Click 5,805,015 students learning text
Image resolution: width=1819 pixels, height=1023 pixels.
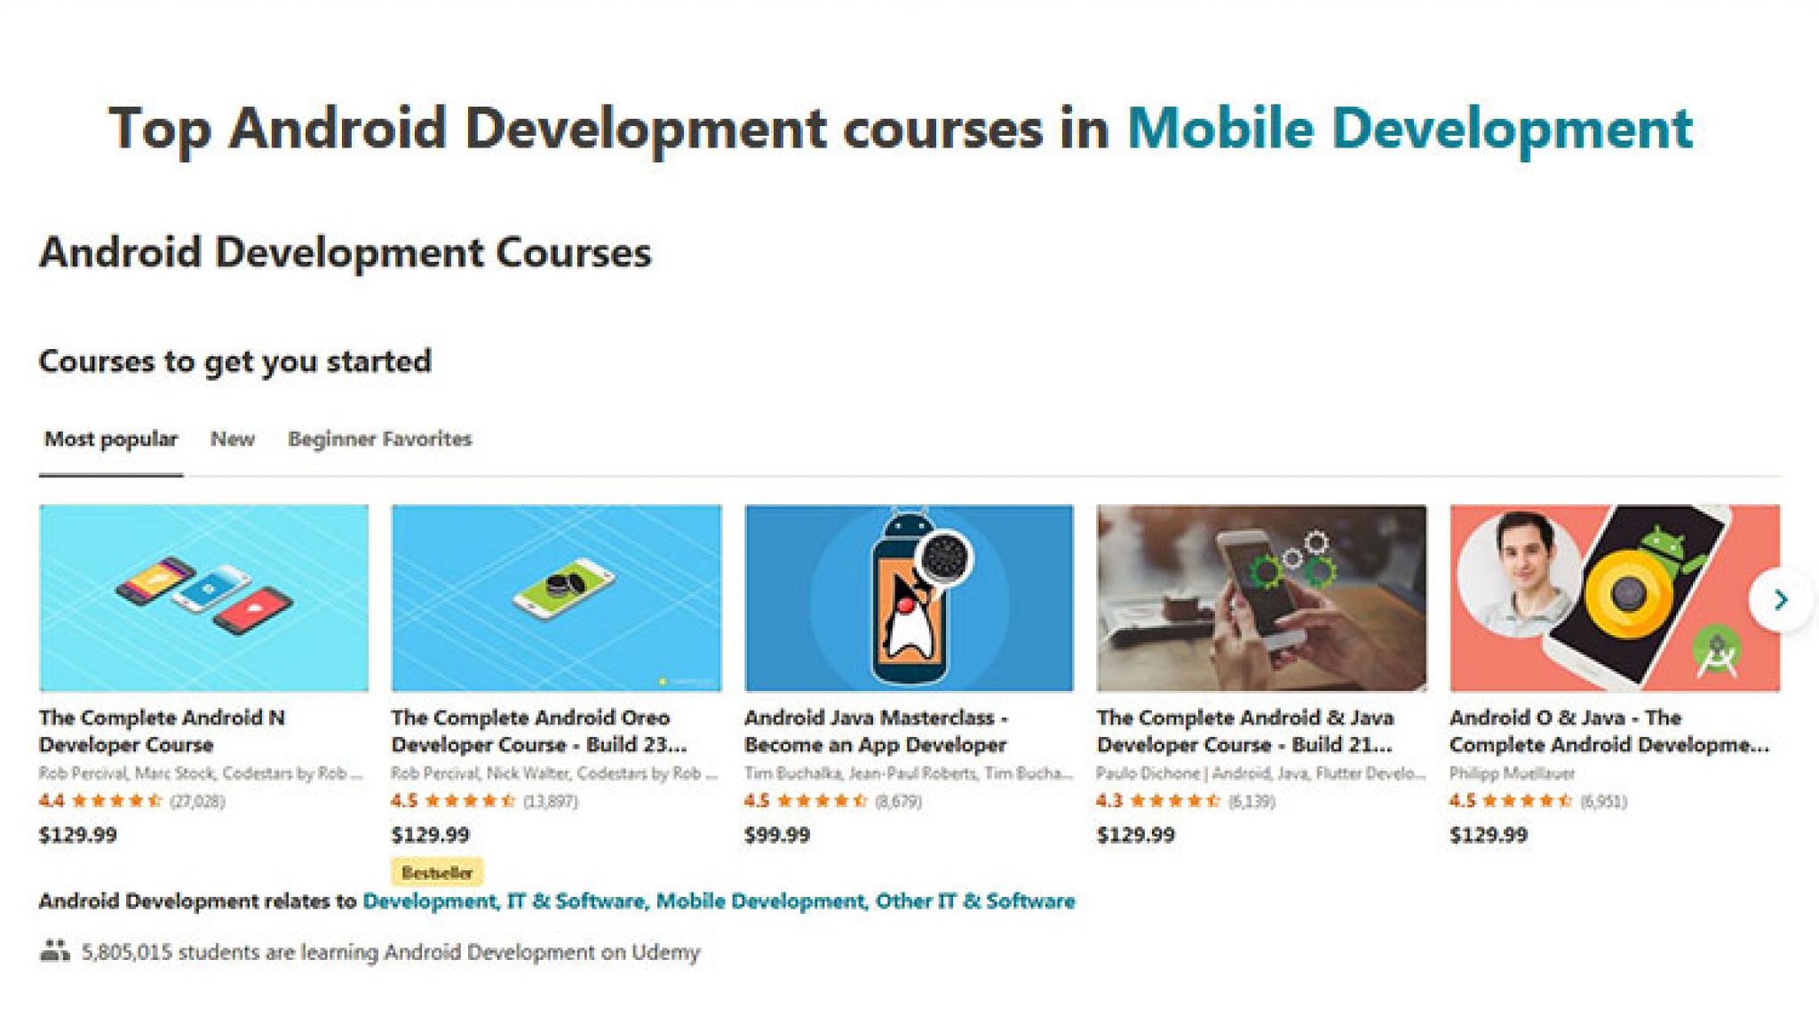tap(391, 952)
